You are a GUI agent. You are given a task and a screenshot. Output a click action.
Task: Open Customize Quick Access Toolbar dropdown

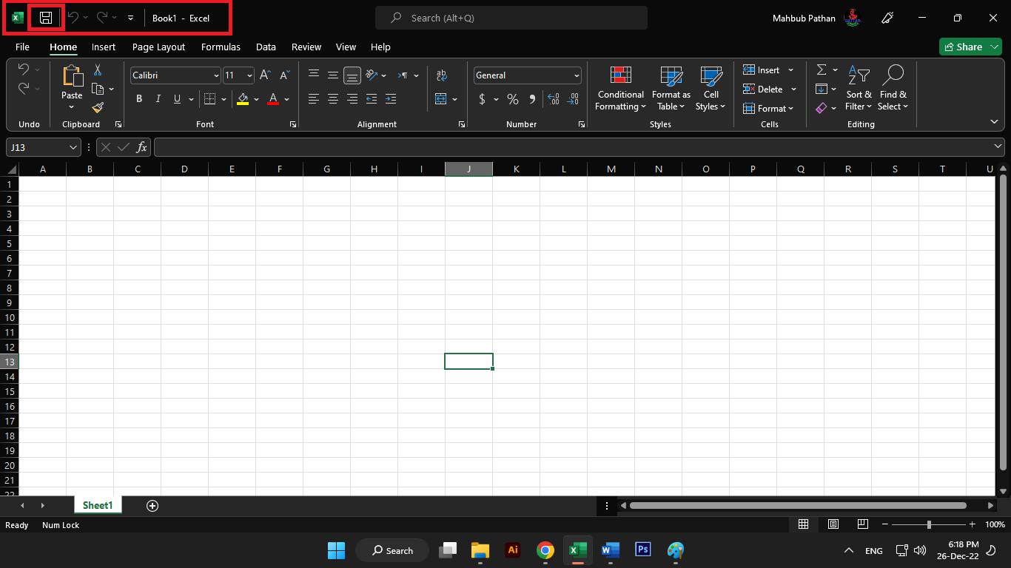(130, 18)
